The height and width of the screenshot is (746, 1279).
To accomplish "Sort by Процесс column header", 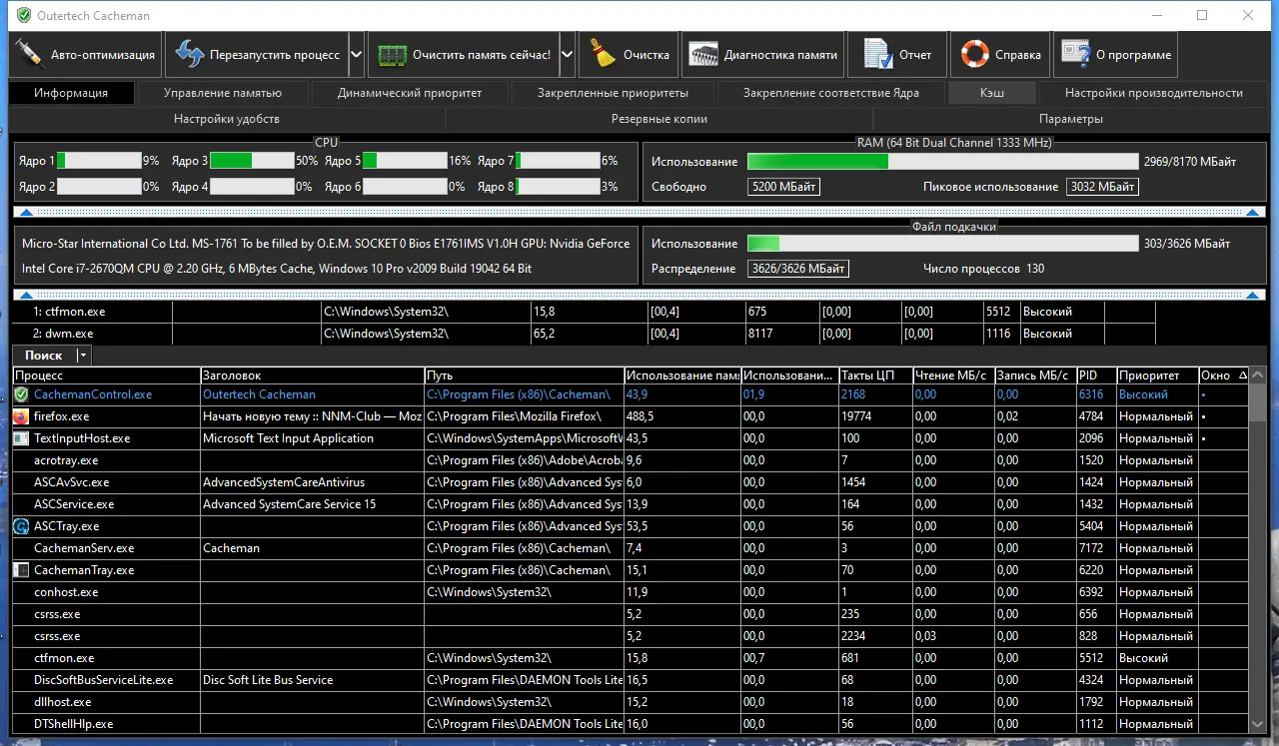I will tap(106, 375).
